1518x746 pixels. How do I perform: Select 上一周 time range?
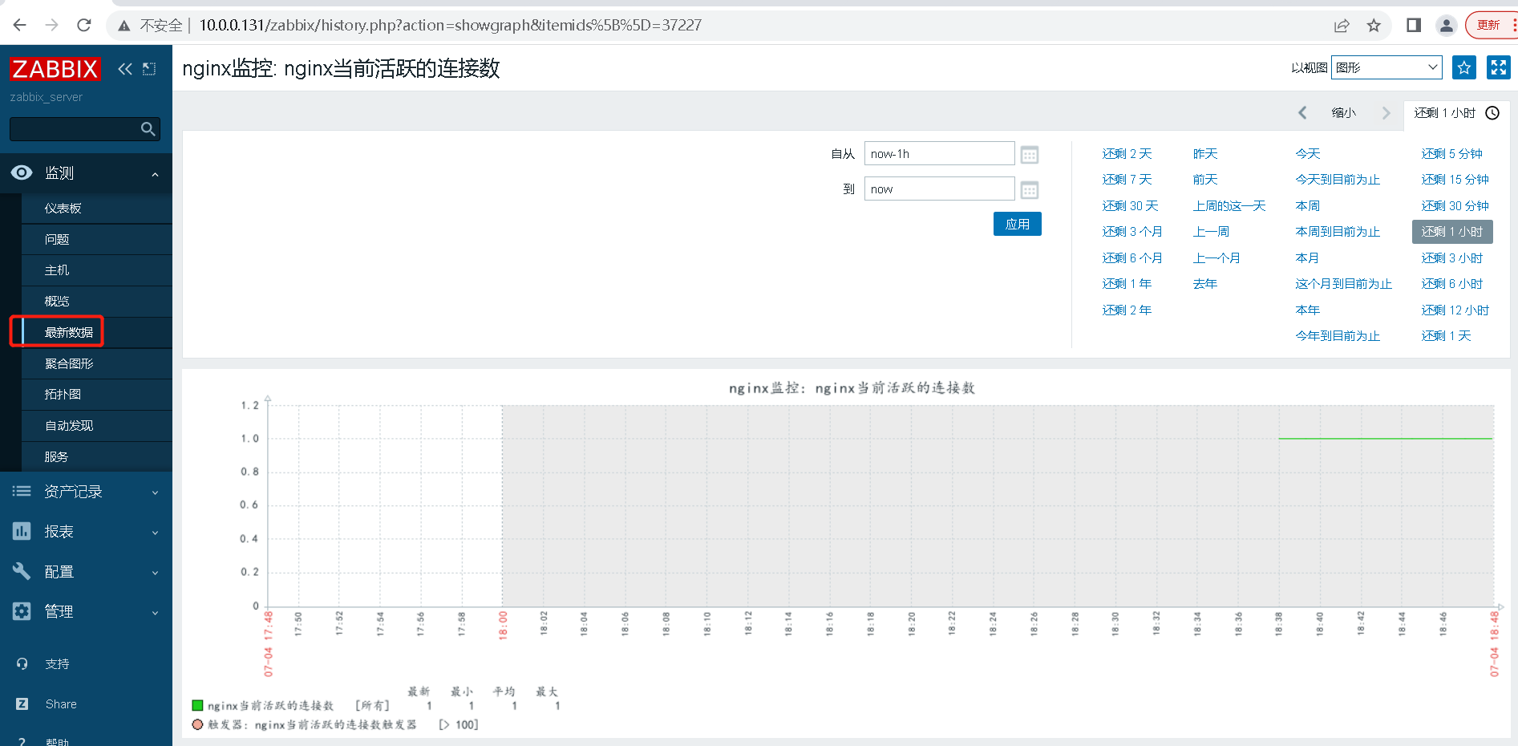point(1212,232)
